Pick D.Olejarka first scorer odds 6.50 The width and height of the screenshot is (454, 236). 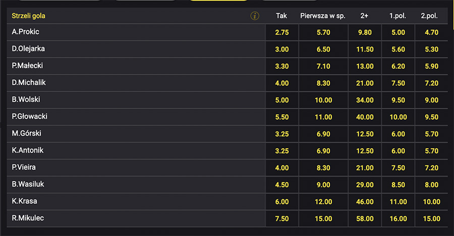coord(323,49)
